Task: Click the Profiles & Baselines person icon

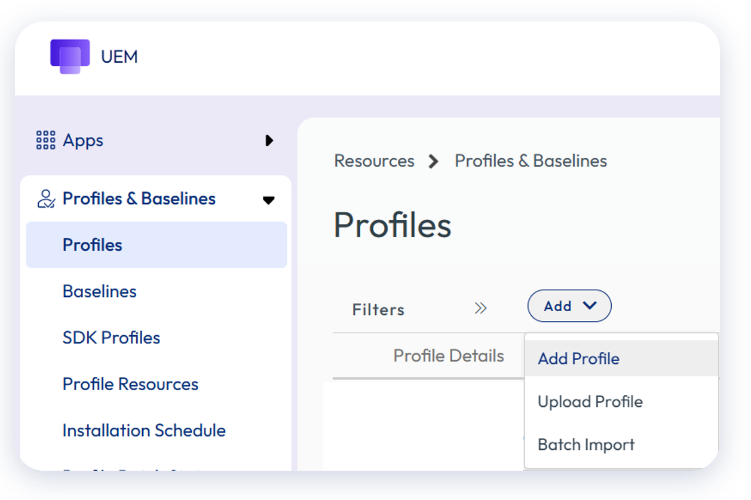Action: pyautogui.click(x=46, y=199)
